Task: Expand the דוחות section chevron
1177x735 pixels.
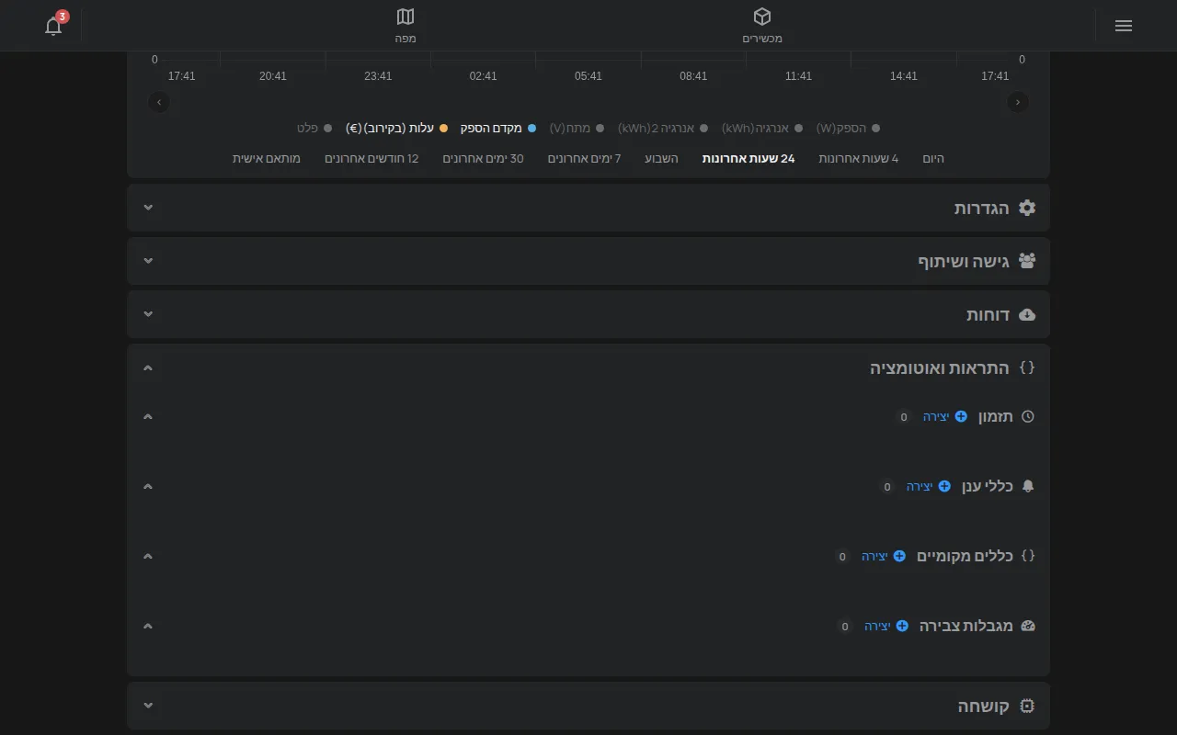Action: coord(148,314)
